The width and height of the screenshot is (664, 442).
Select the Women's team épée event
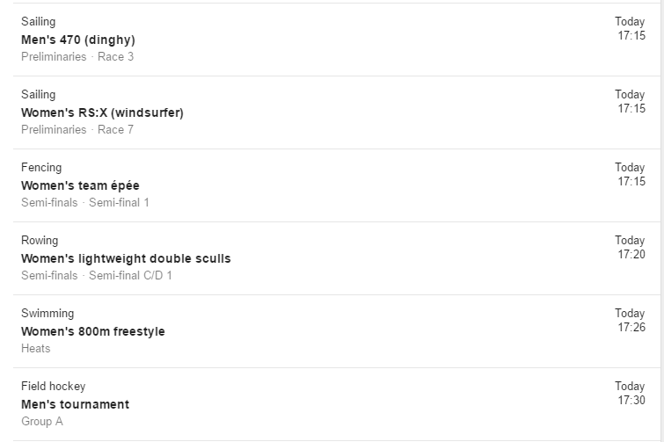pos(337,185)
